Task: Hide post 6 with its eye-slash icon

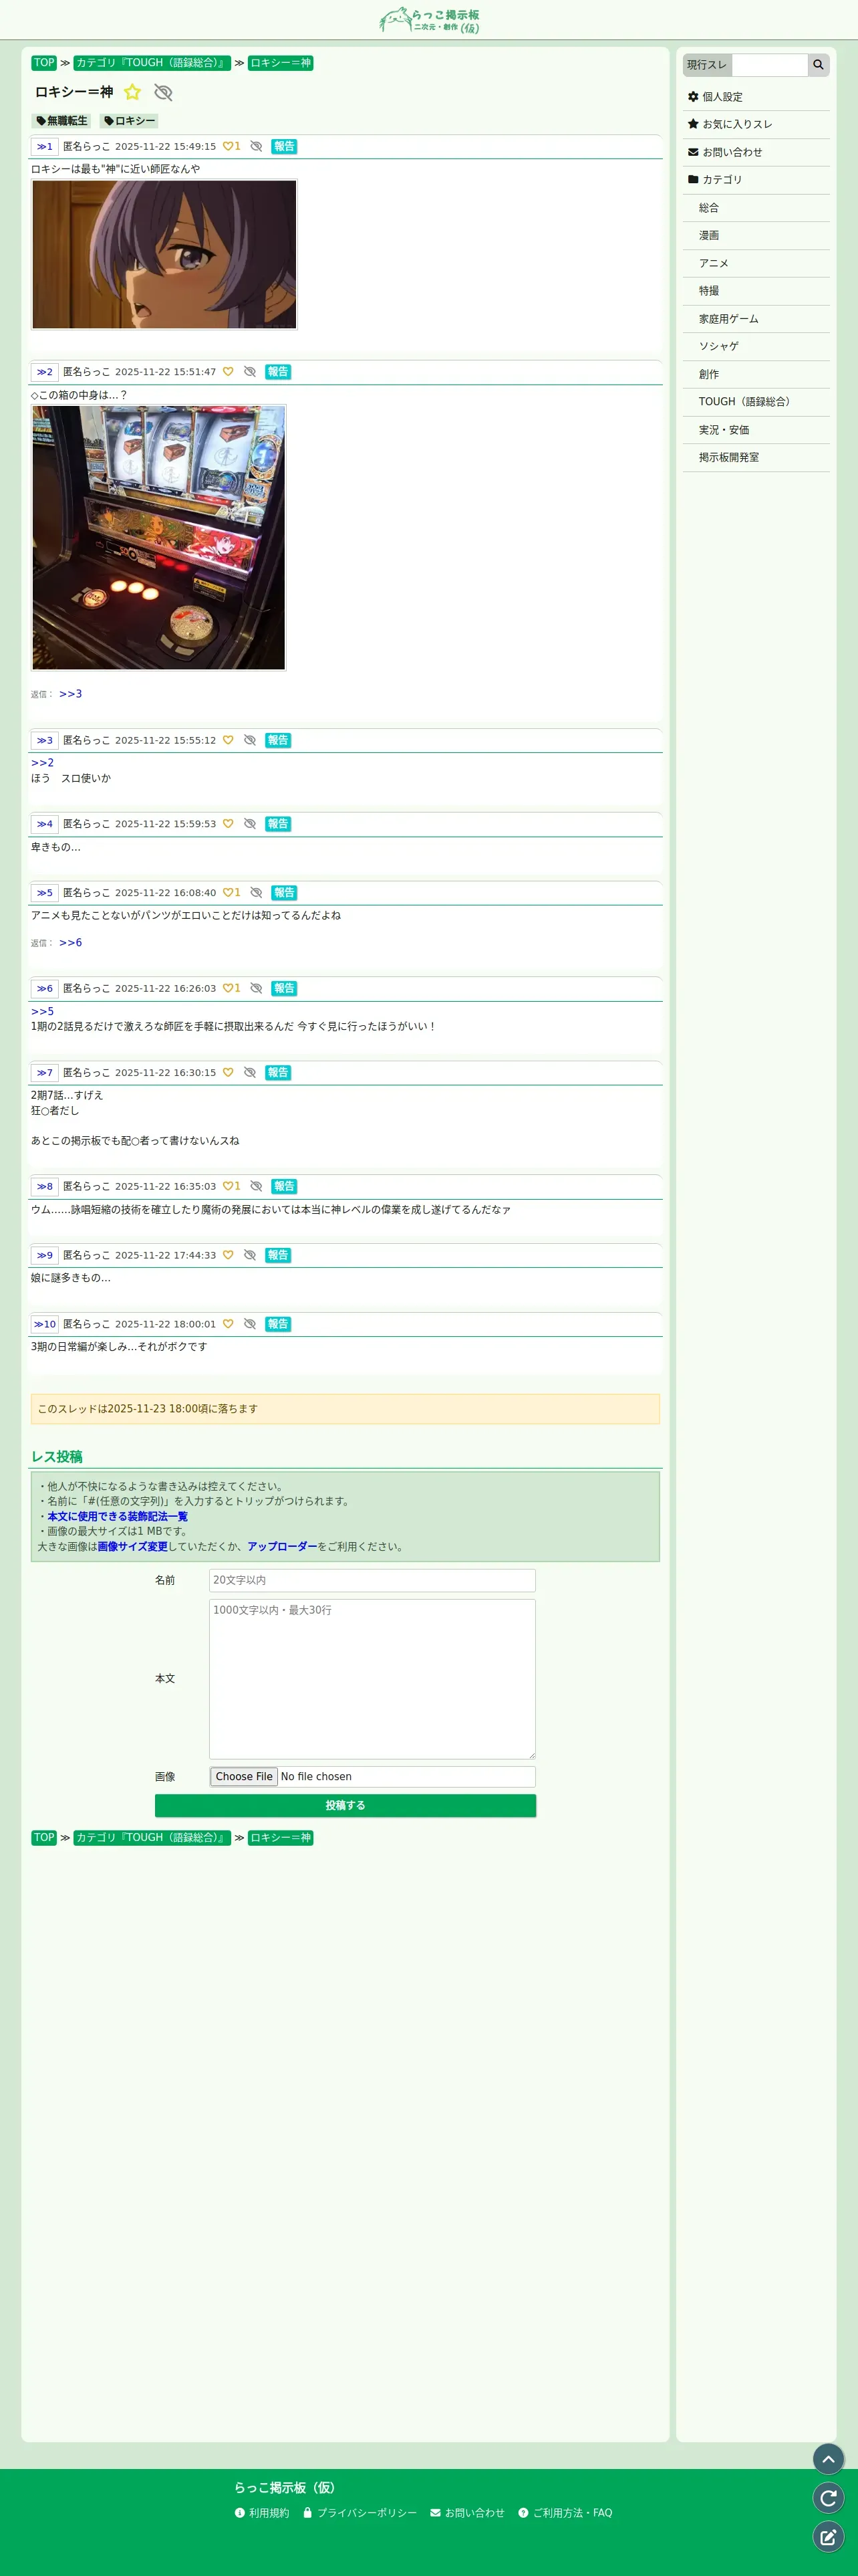Action: pyautogui.click(x=256, y=988)
